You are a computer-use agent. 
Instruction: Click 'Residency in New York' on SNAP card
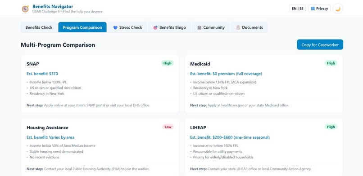click(47, 94)
